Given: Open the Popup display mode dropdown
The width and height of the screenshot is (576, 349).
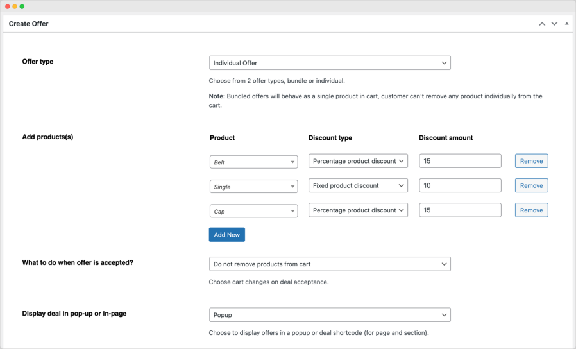Looking at the screenshot, I should [x=330, y=315].
